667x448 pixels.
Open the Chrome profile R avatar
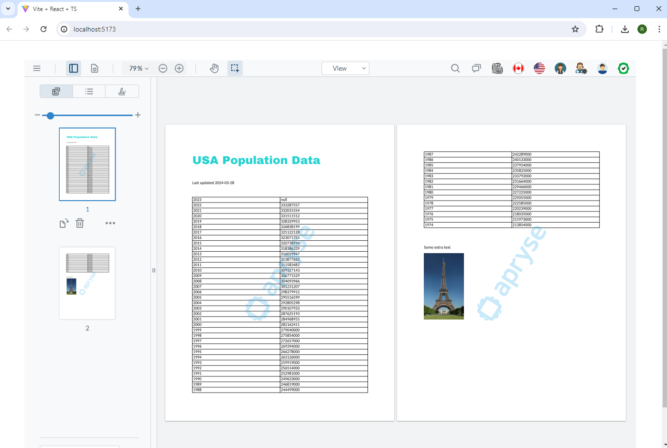point(642,29)
